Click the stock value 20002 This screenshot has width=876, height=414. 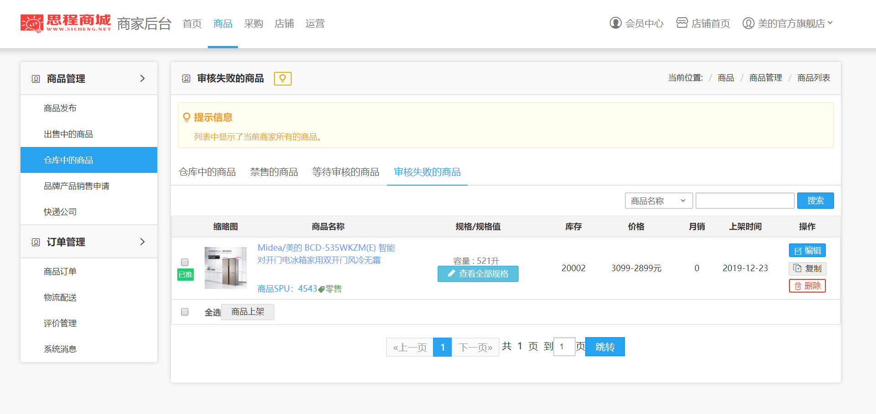point(573,268)
